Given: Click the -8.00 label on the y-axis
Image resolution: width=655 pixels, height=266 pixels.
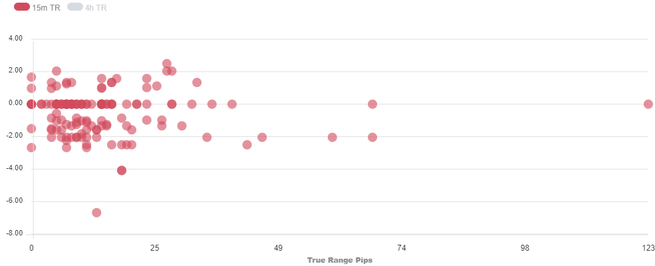Looking at the screenshot, I should (13, 234).
